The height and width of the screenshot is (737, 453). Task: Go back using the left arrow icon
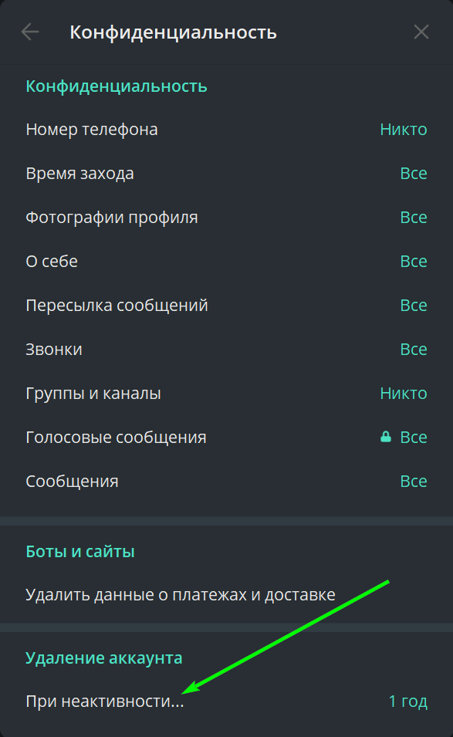tap(30, 32)
